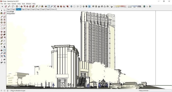The width and height of the screenshot is (172, 92).
Task: Activate the Look Around tool
Action: (x=4, y=60)
